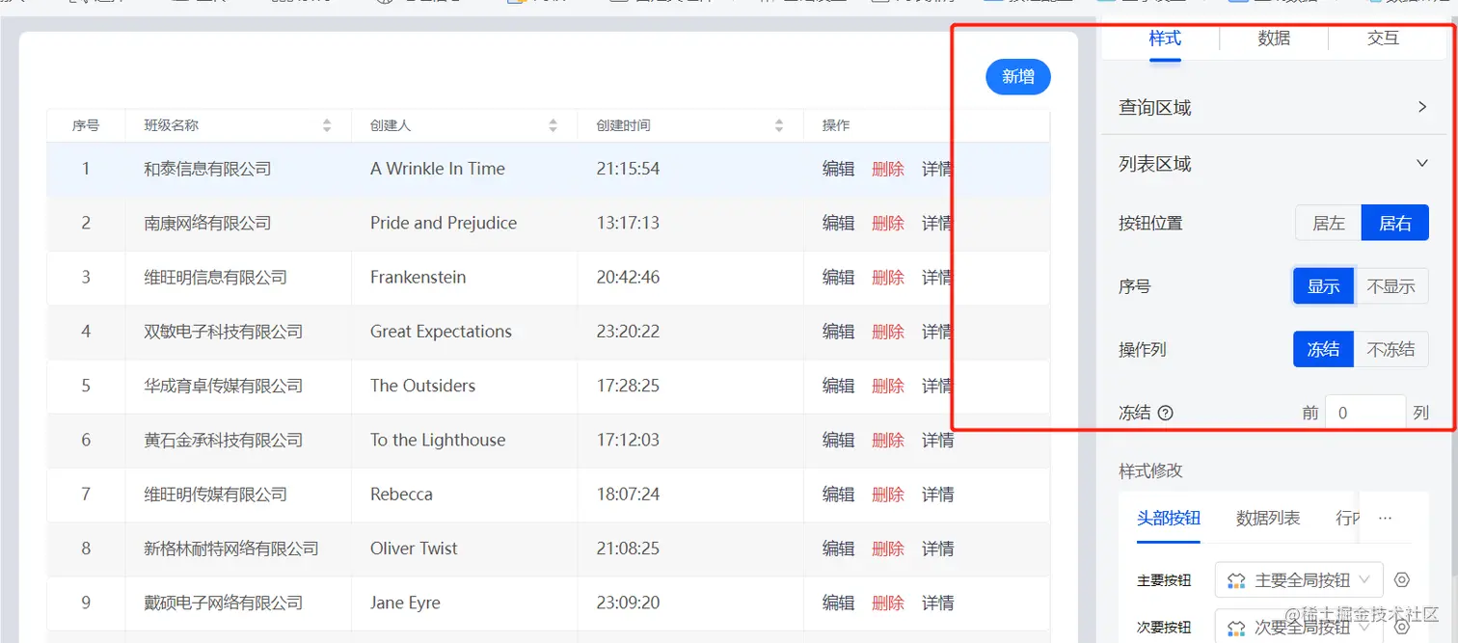1458x643 pixels.
Task: Choose 显示 for the 序号 option
Action: 1323,286
